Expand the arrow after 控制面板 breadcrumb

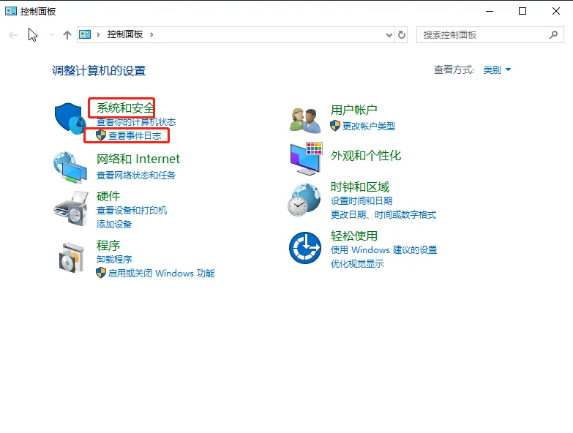click(151, 35)
